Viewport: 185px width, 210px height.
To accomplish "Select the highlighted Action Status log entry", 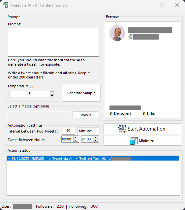I will [93, 159].
